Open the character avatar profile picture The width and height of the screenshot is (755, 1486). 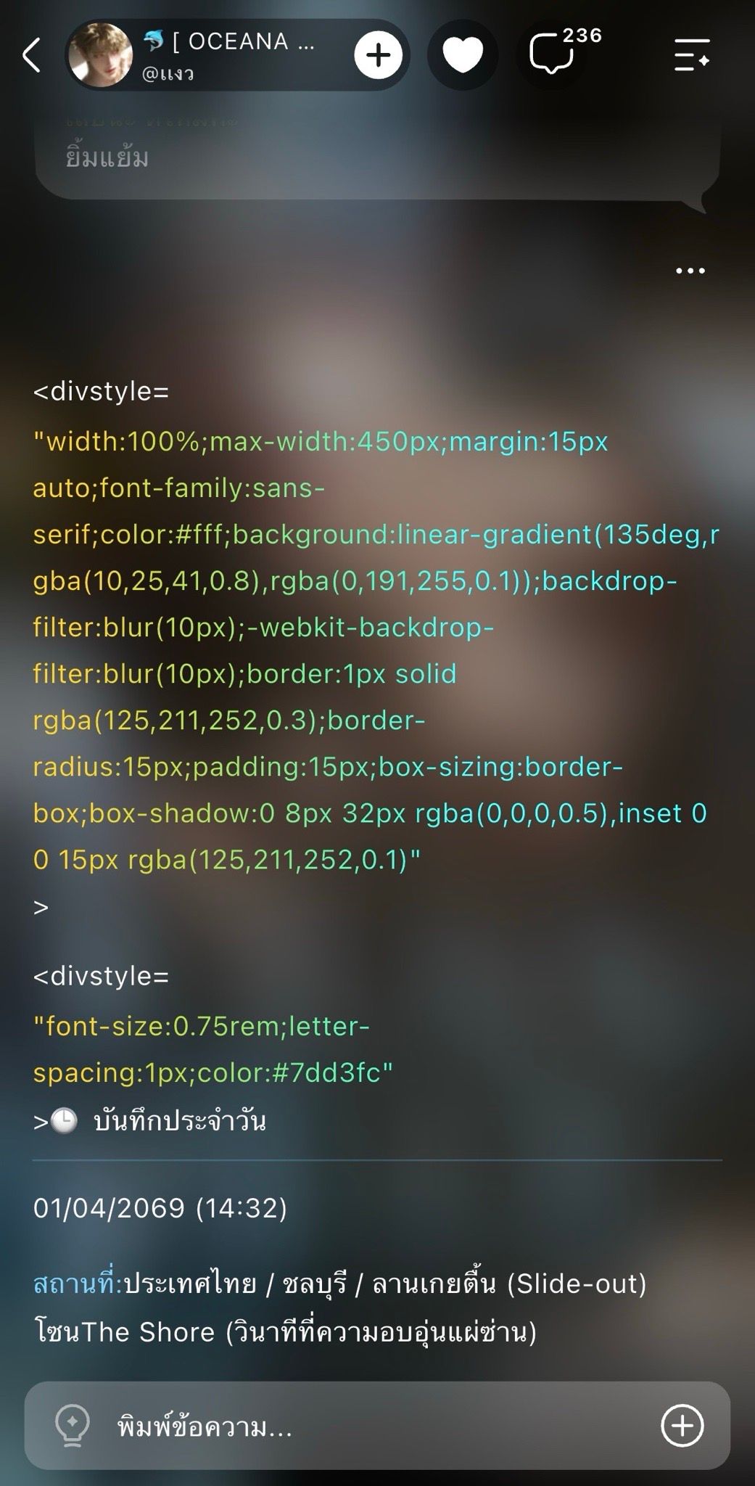[x=100, y=55]
